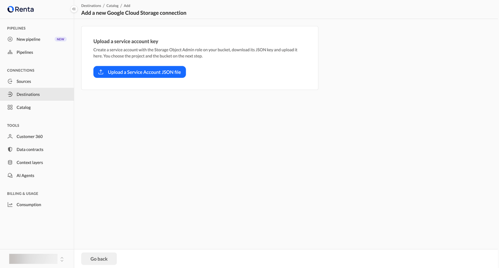Click the Destinations arrow icon

click(x=10, y=94)
